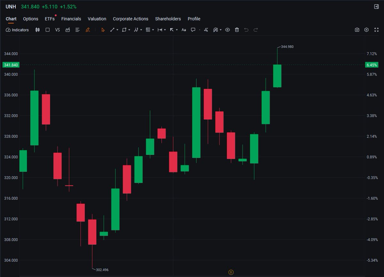Select the cursor pointer tool
This screenshot has width=384, height=277.
(103, 30)
